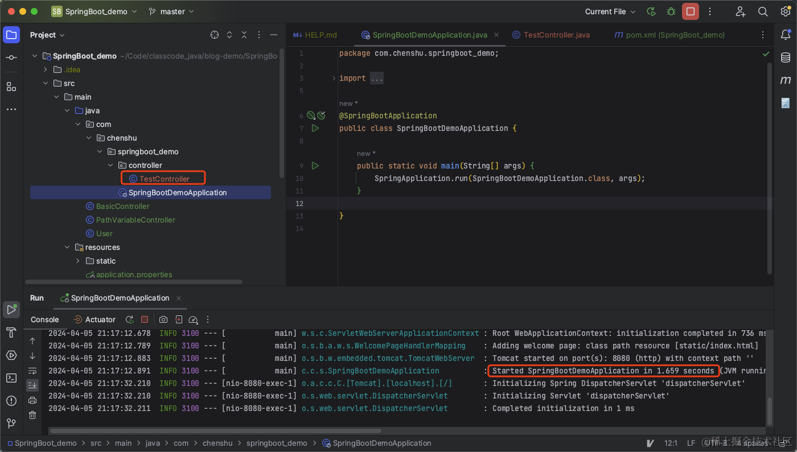The image size is (797, 452).
Task: Jump down the stack trace arrow
Action: pos(32,356)
